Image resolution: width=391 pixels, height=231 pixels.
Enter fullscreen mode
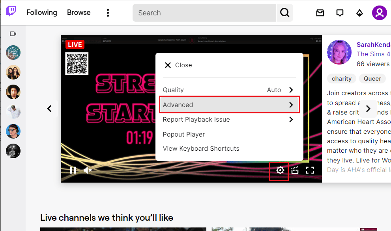[x=310, y=170]
